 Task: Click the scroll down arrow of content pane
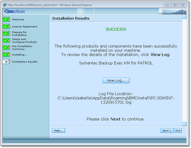pyautogui.click(x=184, y=124)
